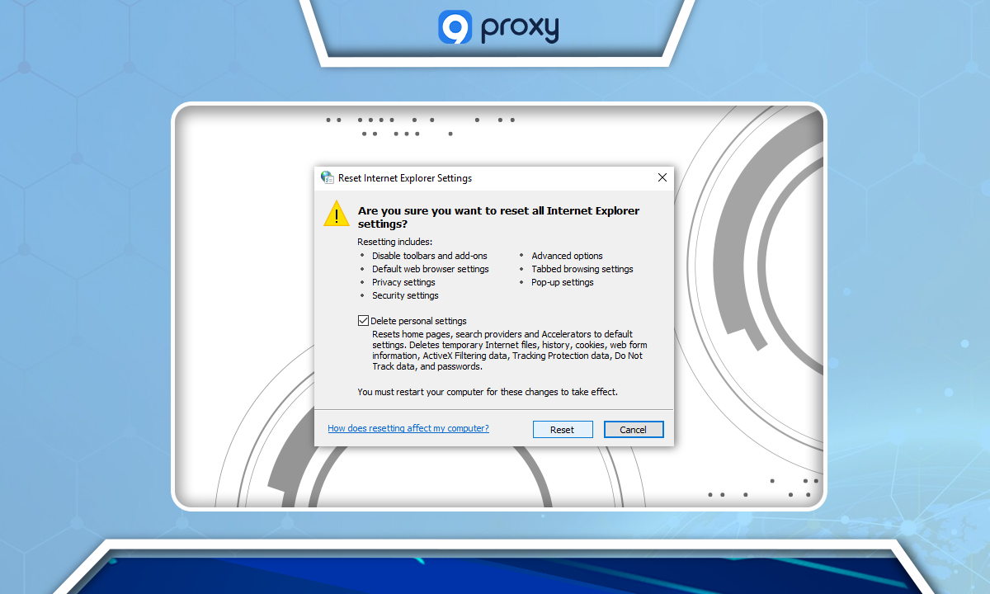Screen dimensions: 990x594
Task: Click the 'Are you sure' heading text
Action: click(498, 217)
